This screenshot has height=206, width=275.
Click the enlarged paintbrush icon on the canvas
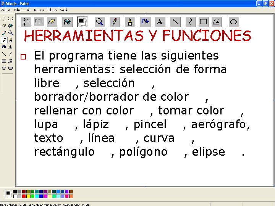tap(130, 22)
